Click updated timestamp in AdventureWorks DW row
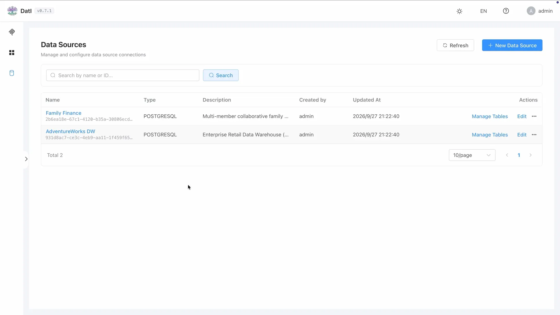This screenshot has width=560, height=315. pyautogui.click(x=376, y=134)
